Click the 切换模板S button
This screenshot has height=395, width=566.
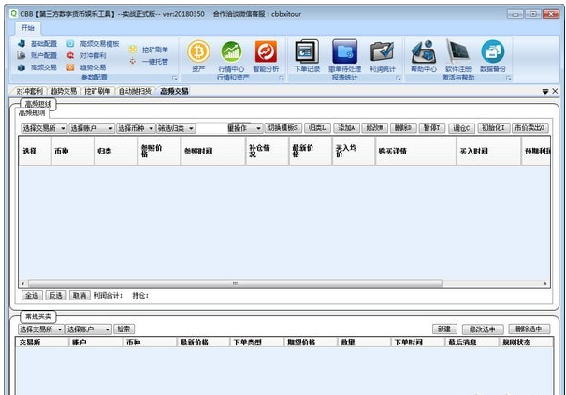pyautogui.click(x=283, y=128)
